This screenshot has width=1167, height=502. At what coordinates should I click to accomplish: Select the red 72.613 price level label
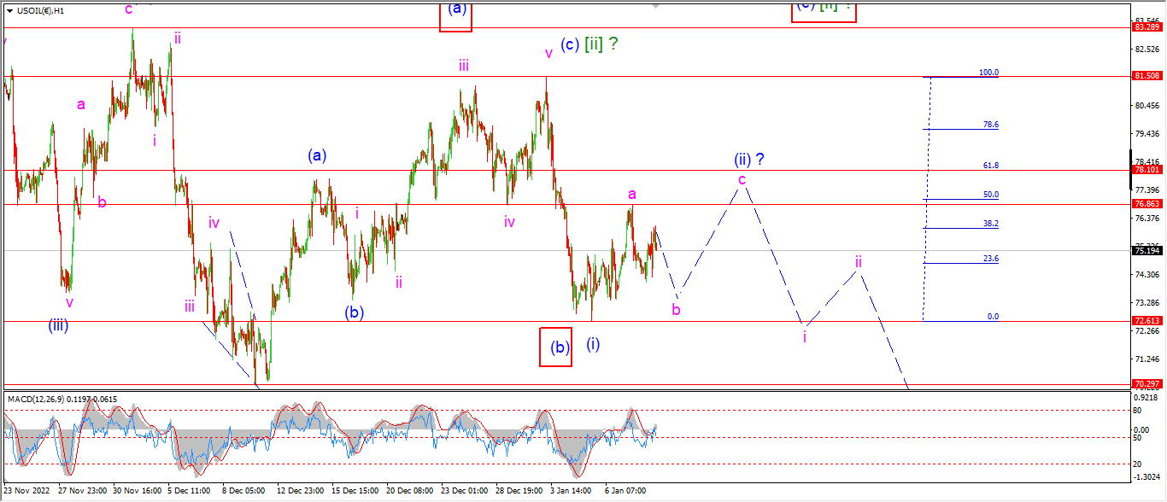[1146, 321]
